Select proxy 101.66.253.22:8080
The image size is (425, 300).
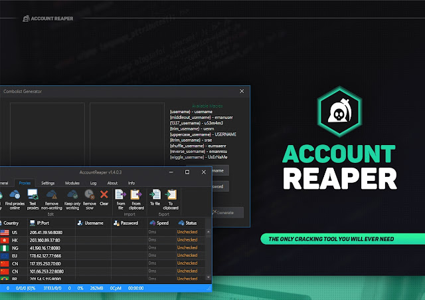click(46, 271)
